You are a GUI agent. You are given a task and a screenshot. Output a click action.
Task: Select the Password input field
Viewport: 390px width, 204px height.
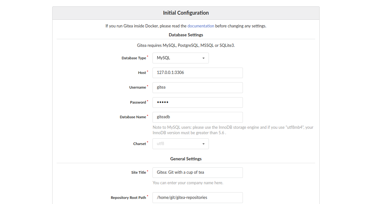[197, 102]
